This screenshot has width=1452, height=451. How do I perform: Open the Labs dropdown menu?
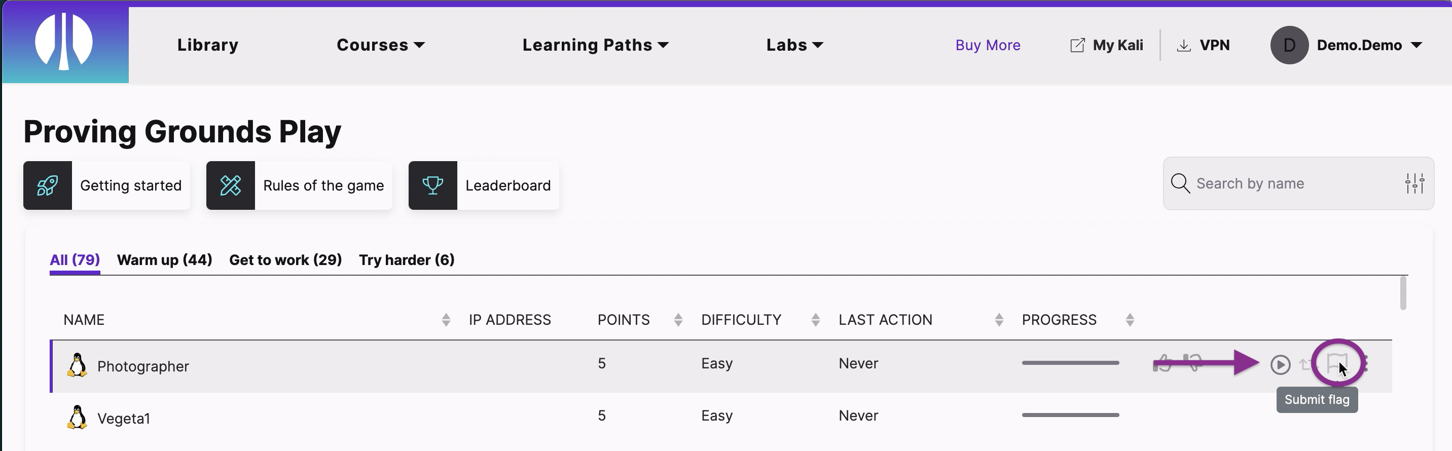794,45
